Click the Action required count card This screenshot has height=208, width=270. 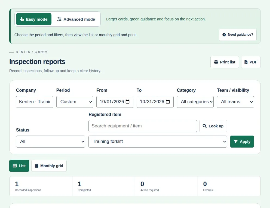(x=166, y=186)
